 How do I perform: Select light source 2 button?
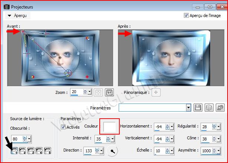pyautogui.click(x=22, y=150)
